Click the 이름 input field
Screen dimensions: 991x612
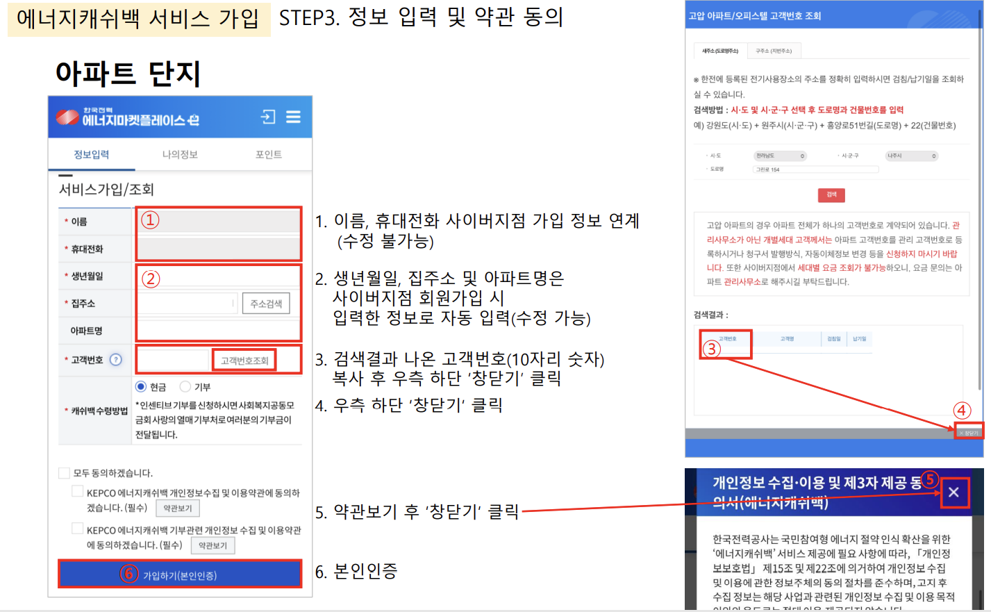click(218, 222)
